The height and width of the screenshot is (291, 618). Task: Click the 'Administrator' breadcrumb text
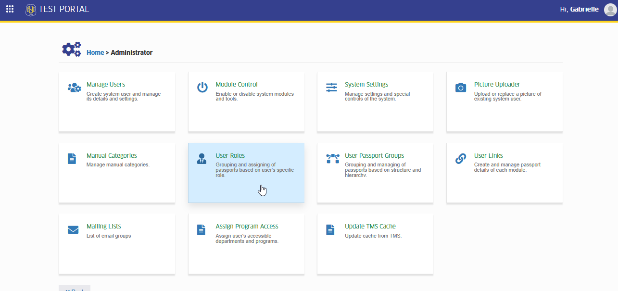132,52
